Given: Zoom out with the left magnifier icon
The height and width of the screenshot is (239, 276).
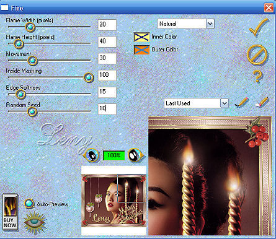Looking at the screenshot, I should 92,155.
